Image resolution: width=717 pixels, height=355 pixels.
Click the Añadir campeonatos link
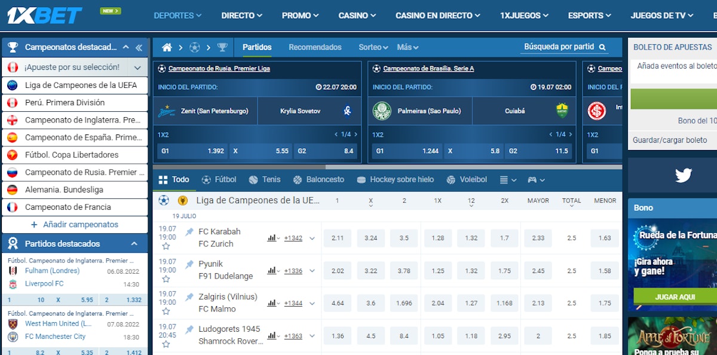(x=75, y=225)
